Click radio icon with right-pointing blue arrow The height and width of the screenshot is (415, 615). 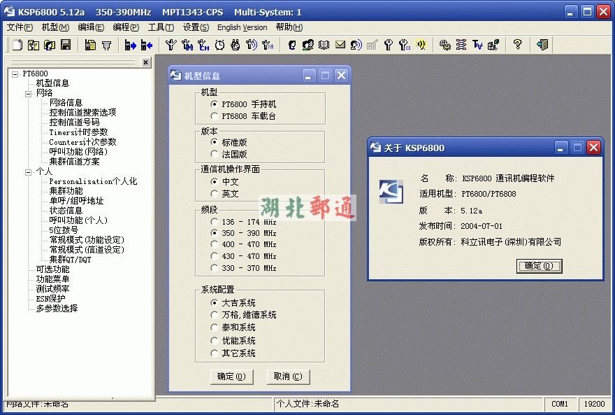pos(130,45)
